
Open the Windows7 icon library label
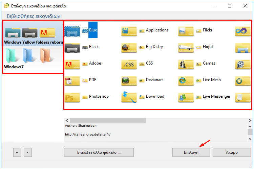coord(14,67)
